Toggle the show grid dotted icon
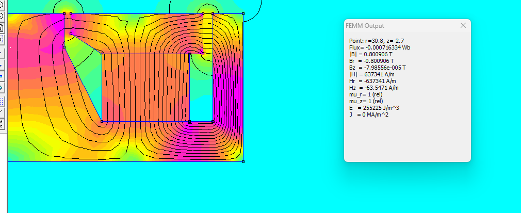This screenshot has height=213, width=521. tap(1, 101)
